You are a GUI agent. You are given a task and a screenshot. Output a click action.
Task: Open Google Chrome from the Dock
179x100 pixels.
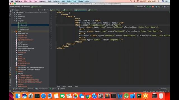pyautogui.click(x=88, y=96)
